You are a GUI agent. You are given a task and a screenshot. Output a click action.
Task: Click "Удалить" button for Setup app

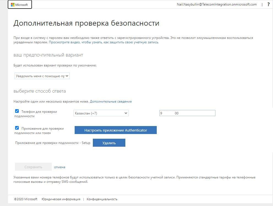pyautogui.click(x=109, y=143)
